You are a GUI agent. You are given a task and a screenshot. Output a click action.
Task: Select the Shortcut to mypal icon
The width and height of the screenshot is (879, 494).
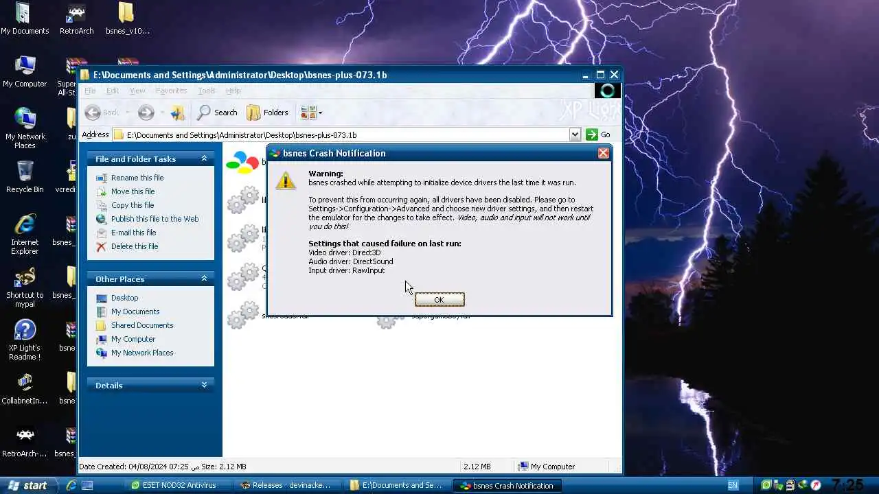click(25, 287)
